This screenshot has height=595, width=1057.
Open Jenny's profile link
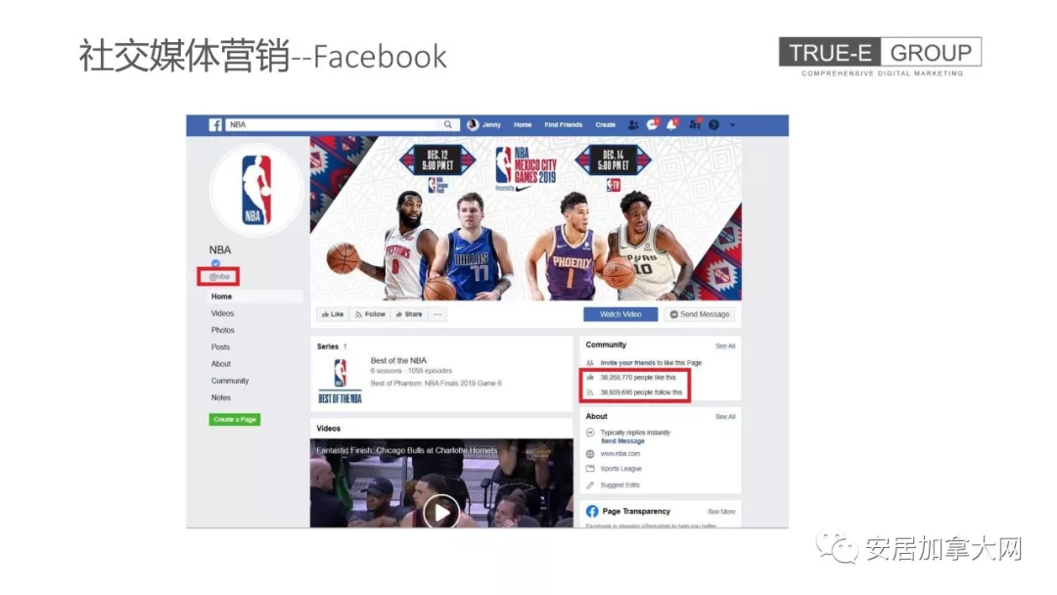[484, 124]
